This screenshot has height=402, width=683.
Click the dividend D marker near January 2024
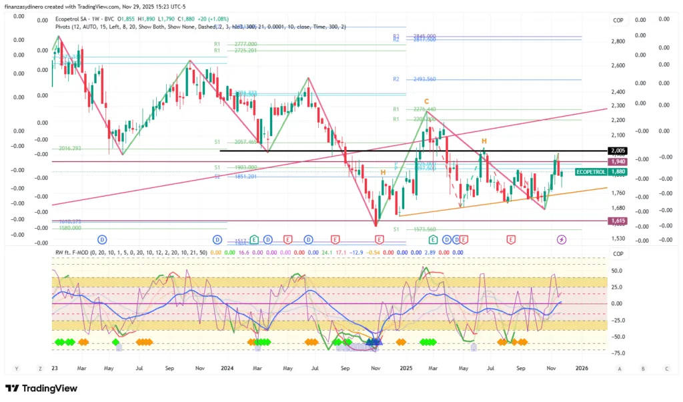[217, 239]
